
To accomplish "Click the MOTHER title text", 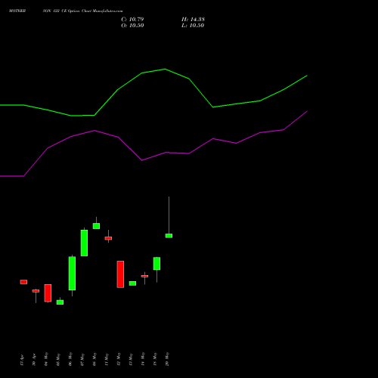I will (x=17, y=11).
